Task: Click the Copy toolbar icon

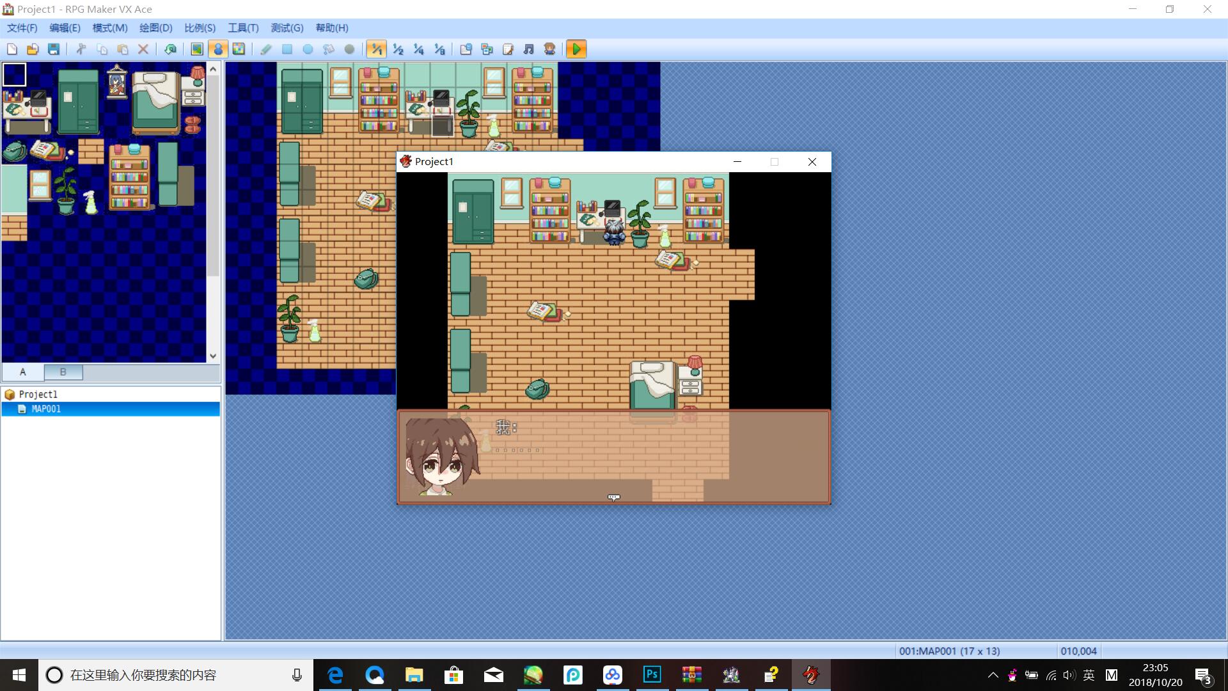Action: [x=102, y=49]
